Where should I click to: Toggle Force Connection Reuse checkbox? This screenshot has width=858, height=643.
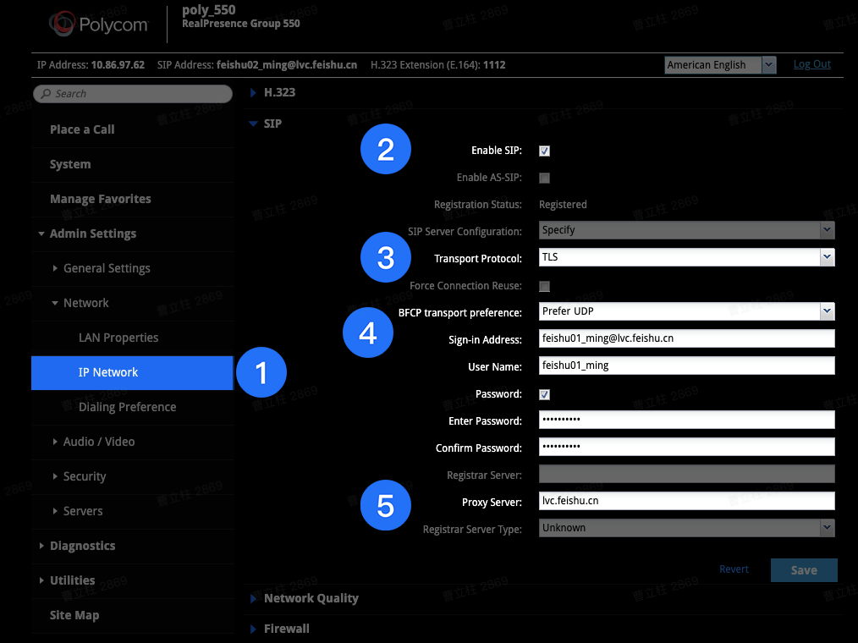point(544,286)
